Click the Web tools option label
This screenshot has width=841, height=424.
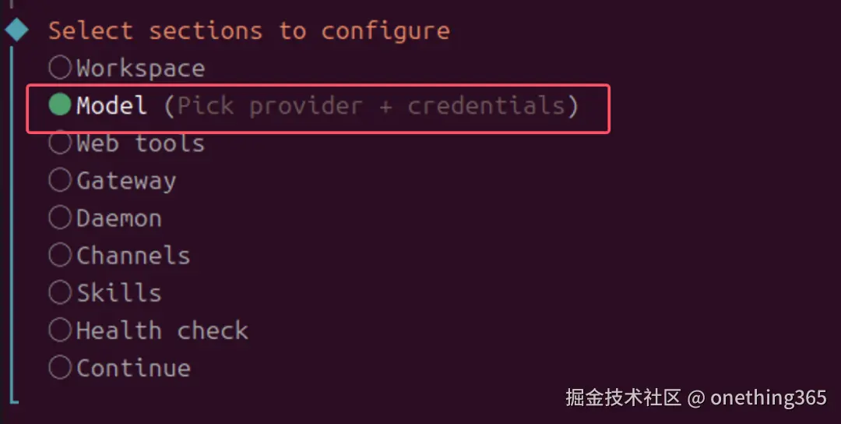click(140, 143)
